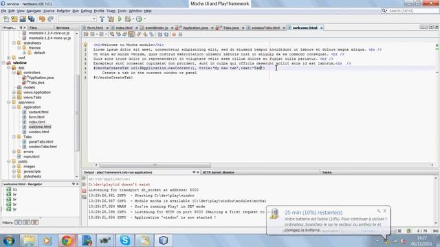Switch to the Application.java editor tab
This screenshot has width=440, height=247.
point(195,27)
